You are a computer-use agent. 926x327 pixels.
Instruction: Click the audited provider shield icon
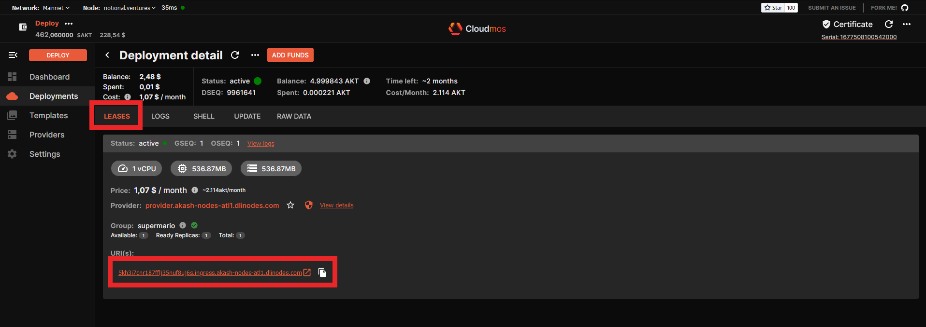[x=309, y=205]
